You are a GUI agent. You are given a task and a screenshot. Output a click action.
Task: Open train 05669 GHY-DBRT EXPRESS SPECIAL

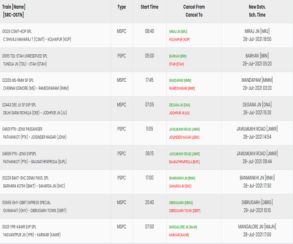[x=26, y=202]
